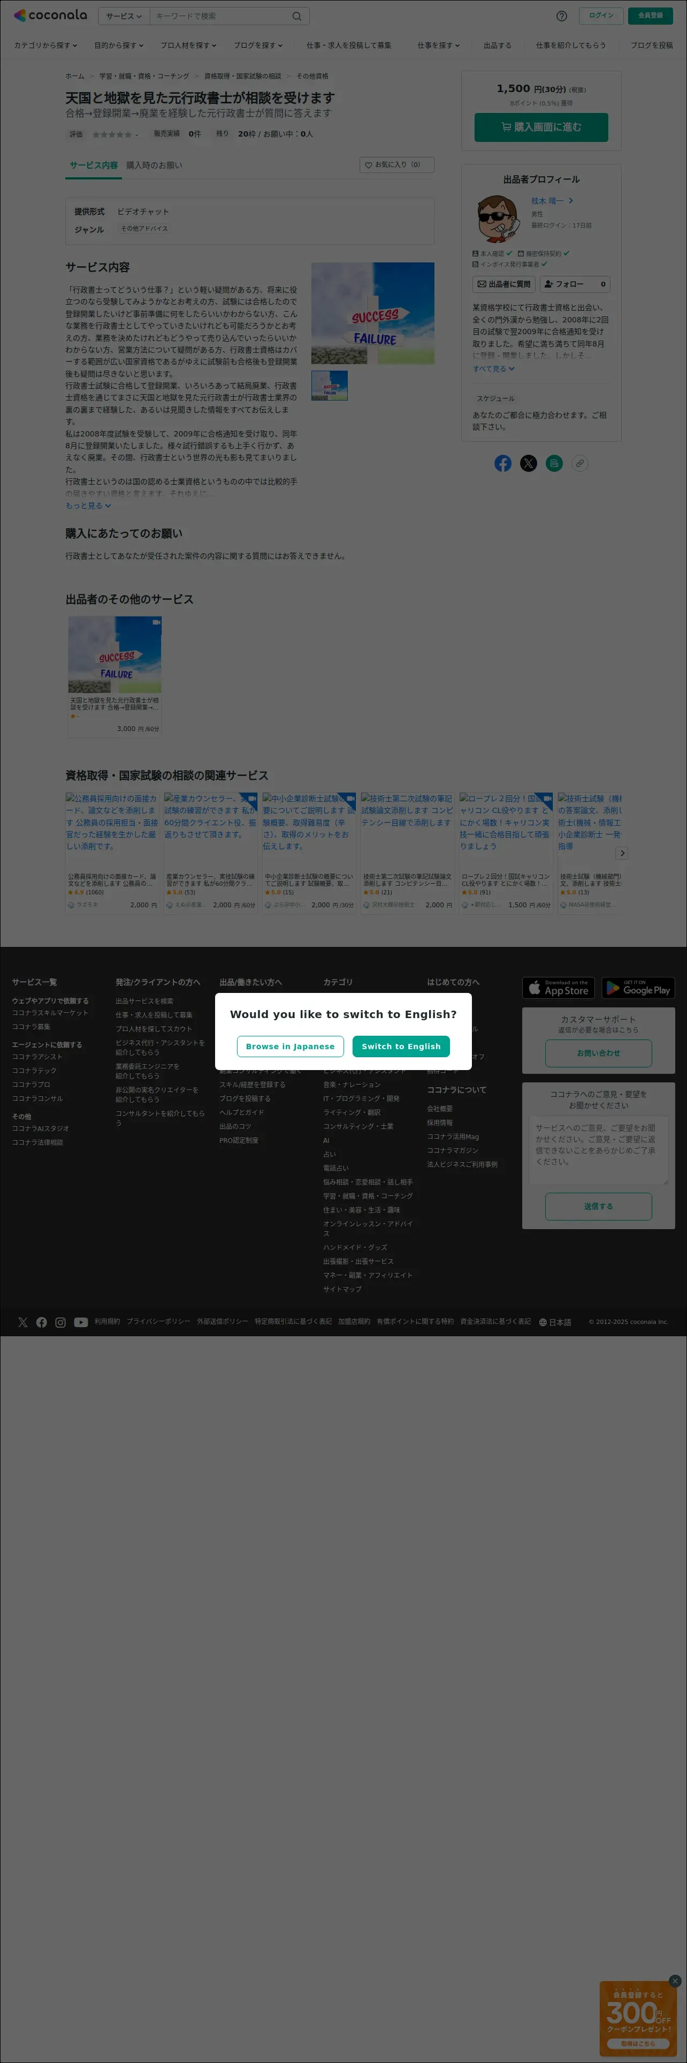687x2063 pixels.
Task: Share via green blog icon
Action: [x=554, y=464]
